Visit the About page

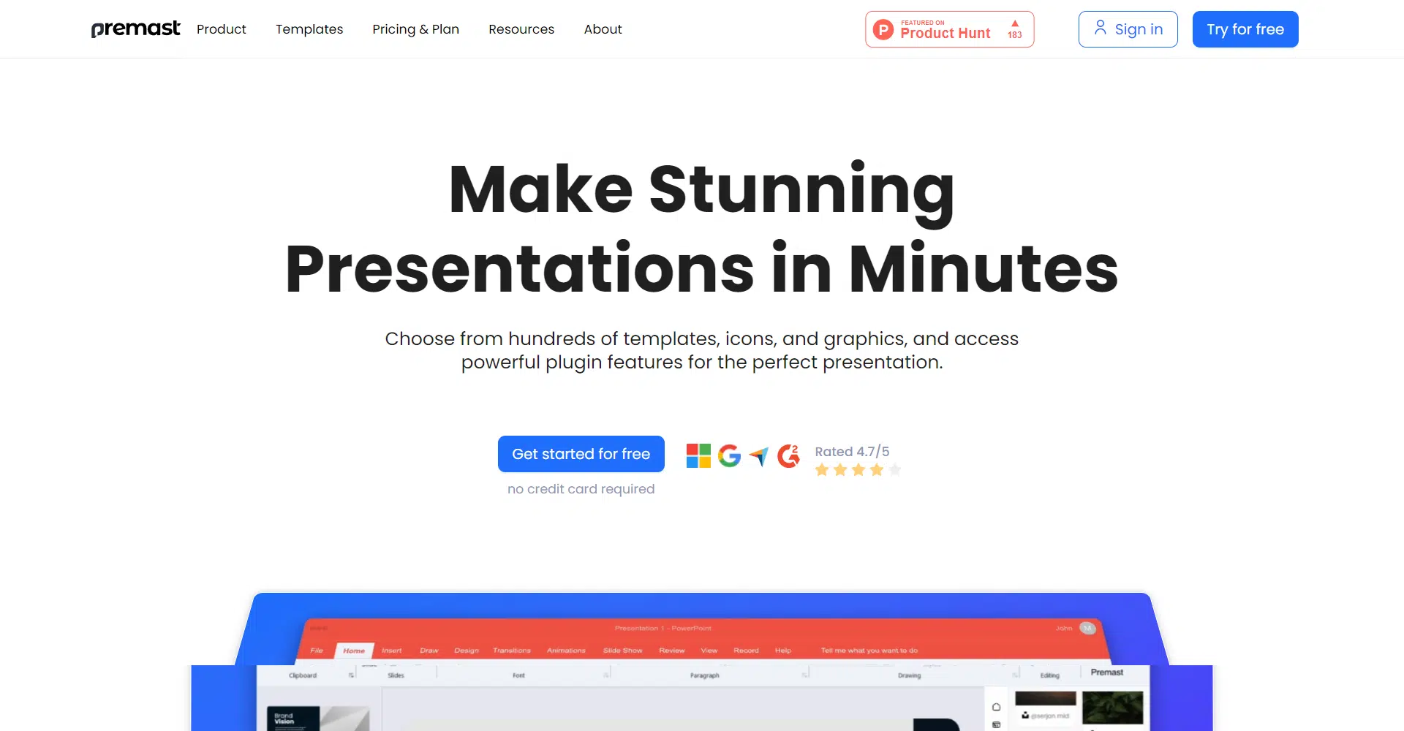[603, 29]
